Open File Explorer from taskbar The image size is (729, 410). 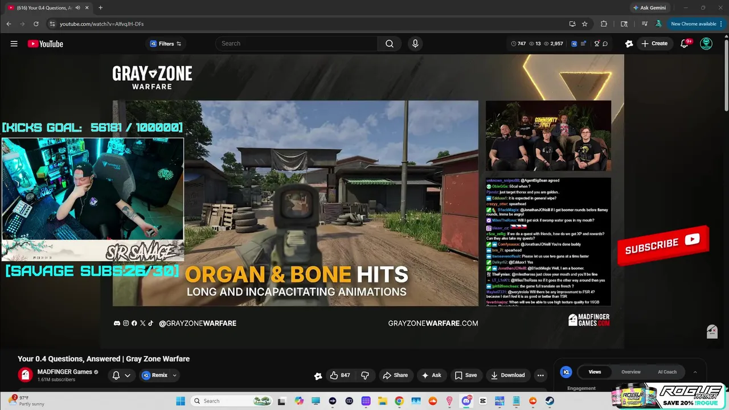tap(383, 401)
